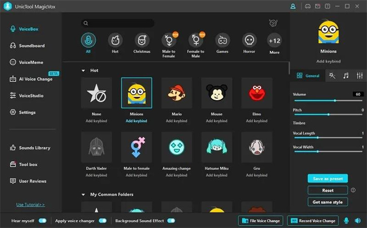Open the music note tab
367x228 pixels.
[346, 75]
